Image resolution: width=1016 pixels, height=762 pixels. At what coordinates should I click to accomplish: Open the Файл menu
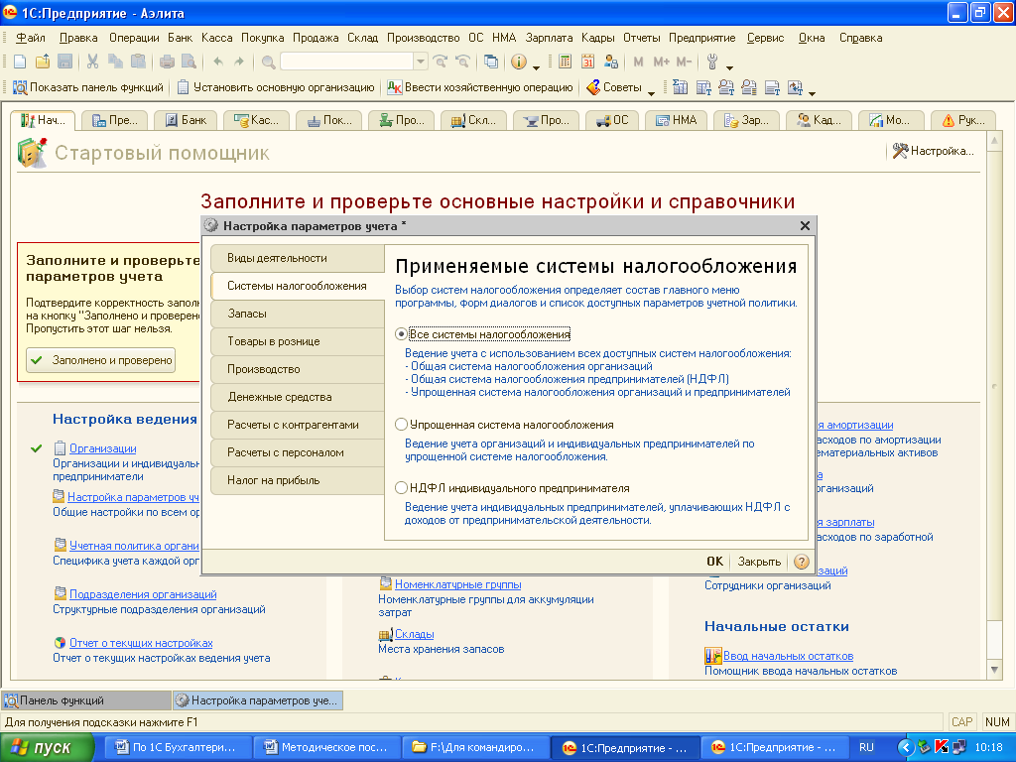point(31,38)
